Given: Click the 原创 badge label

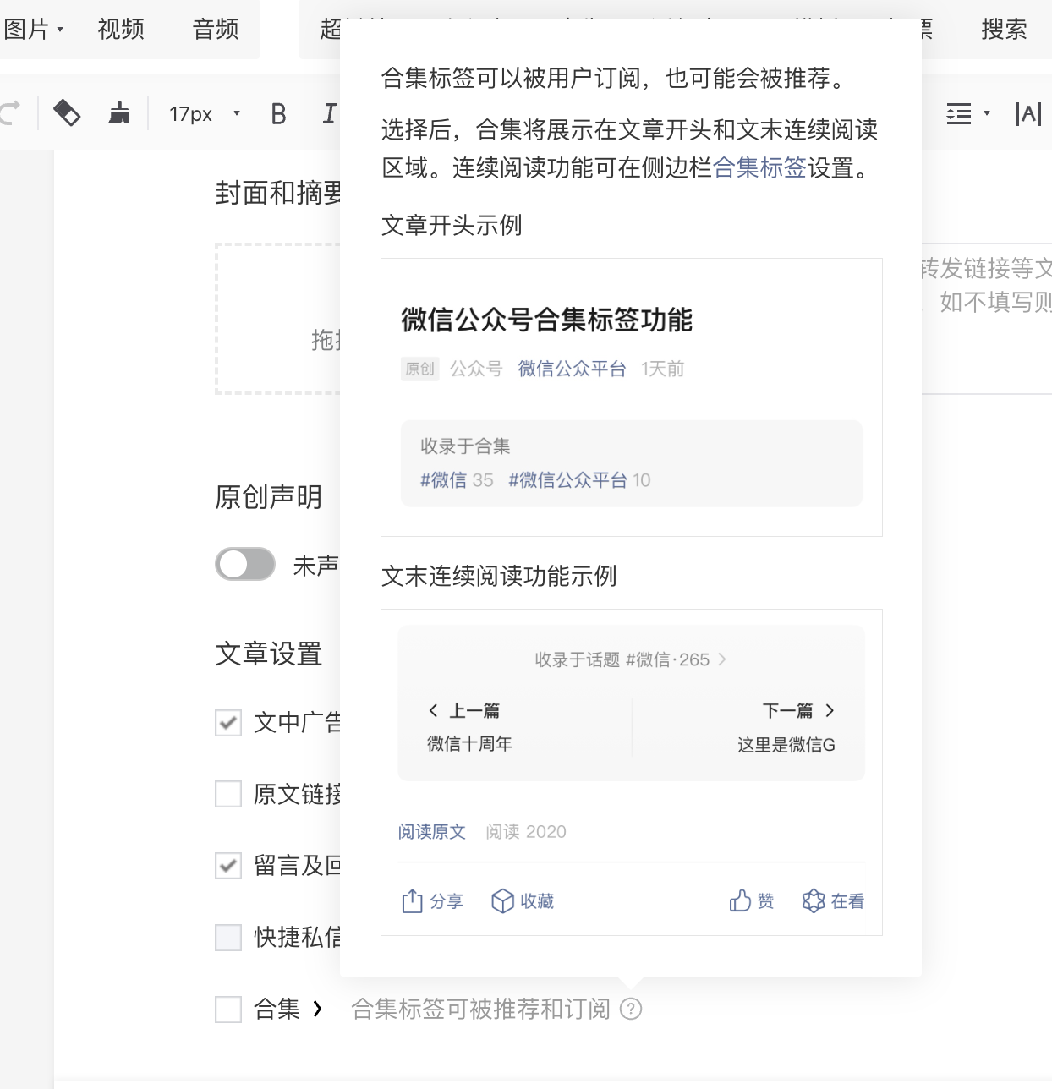Looking at the screenshot, I should click(419, 369).
